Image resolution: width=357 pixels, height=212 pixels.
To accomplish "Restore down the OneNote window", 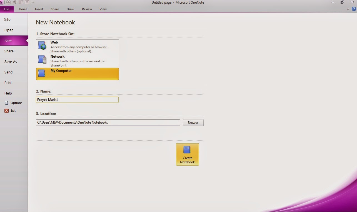I will click(x=342, y=2).
